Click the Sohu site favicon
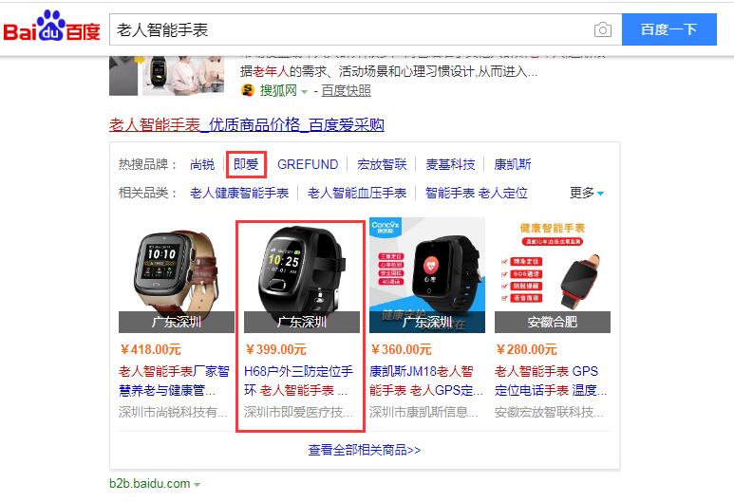Viewport: 734px width, 502px height. tap(247, 90)
